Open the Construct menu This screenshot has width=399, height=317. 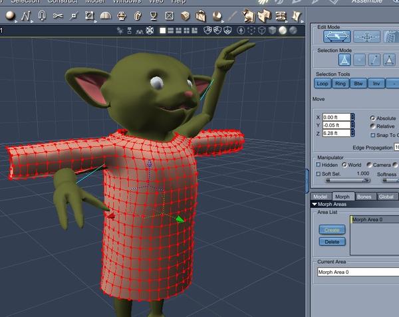[x=63, y=1]
